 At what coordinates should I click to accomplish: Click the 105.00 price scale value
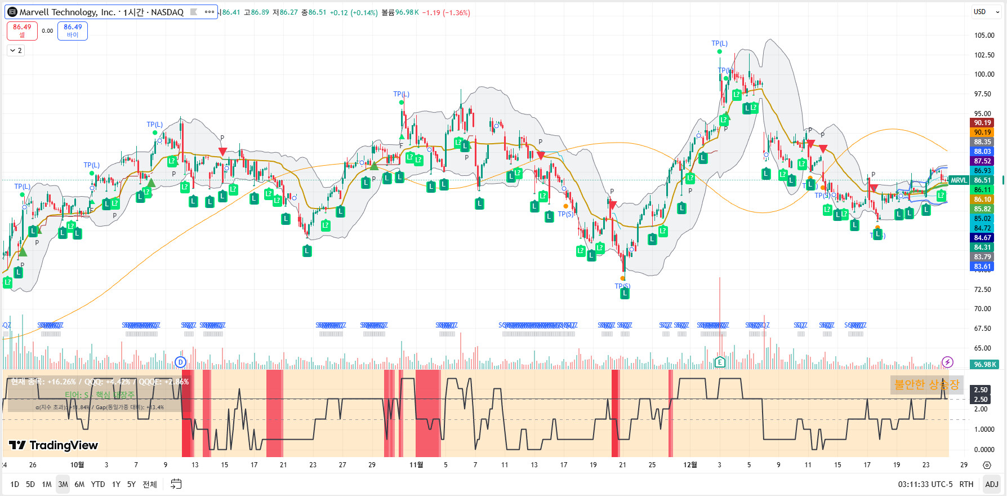click(984, 35)
